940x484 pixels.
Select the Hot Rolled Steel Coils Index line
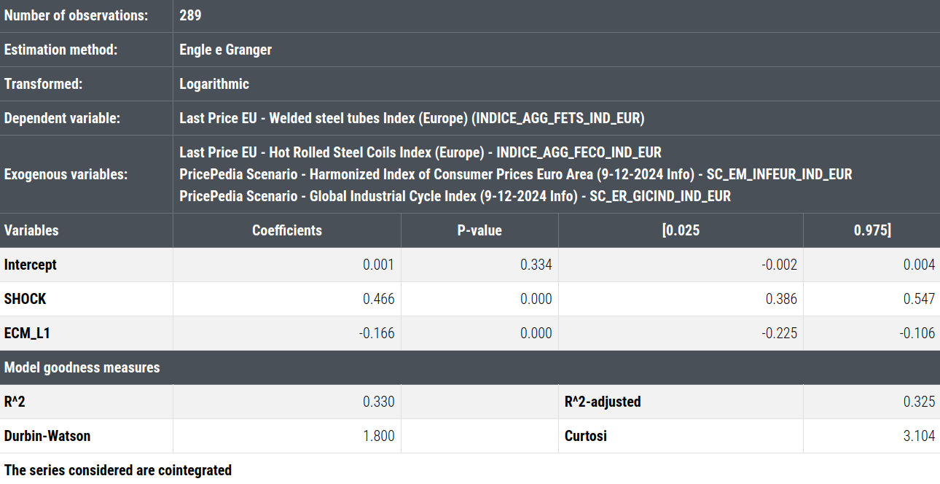tap(420, 152)
